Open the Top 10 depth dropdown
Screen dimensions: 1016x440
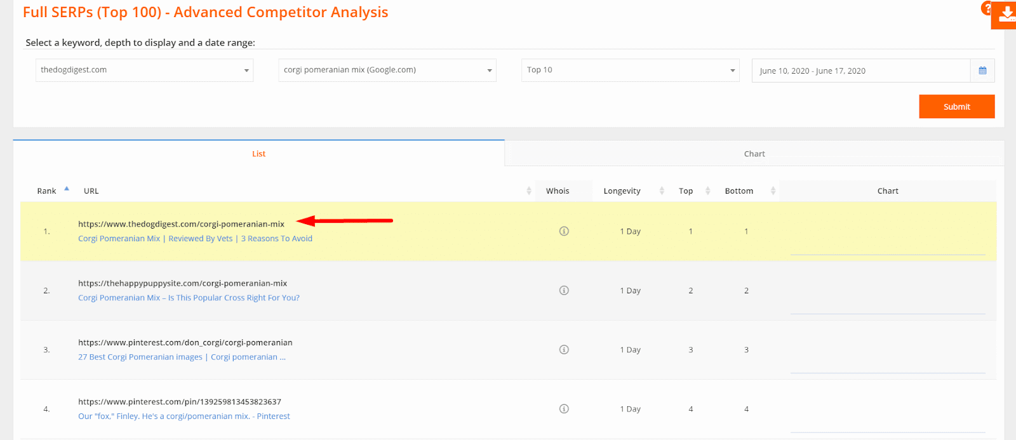click(x=631, y=70)
